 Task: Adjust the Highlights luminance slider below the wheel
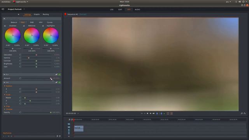(51, 48)
